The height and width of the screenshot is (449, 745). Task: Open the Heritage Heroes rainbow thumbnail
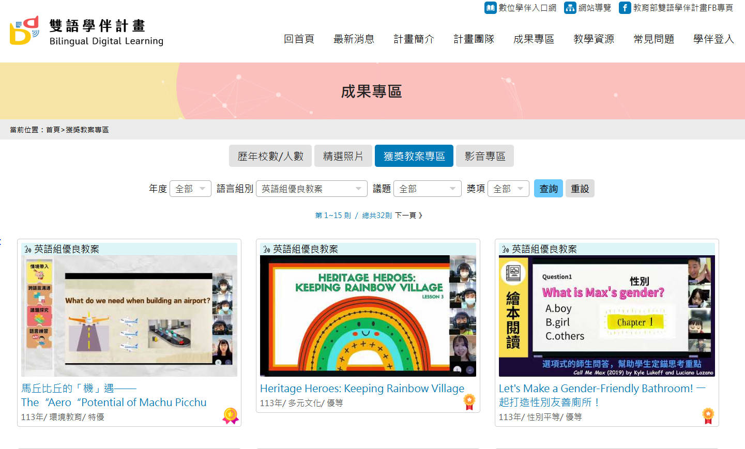[x=368, y=316]
